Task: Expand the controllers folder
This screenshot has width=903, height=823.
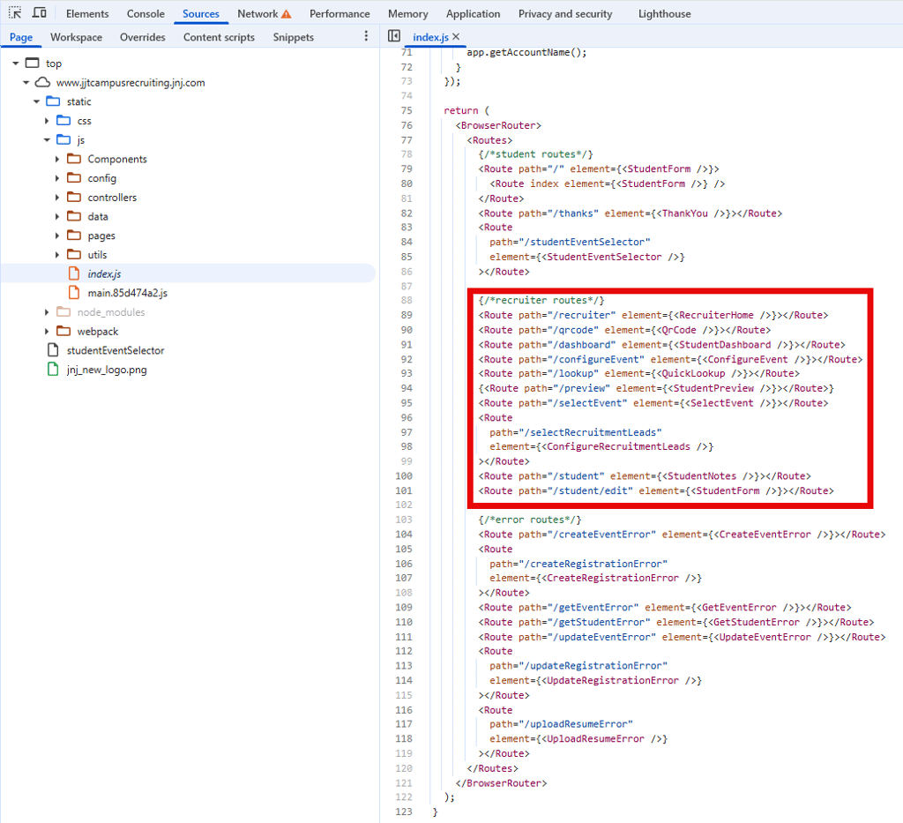Action: click(x=57, y=198)
